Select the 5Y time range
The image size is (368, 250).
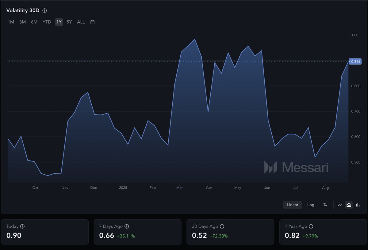pos(69,22)
